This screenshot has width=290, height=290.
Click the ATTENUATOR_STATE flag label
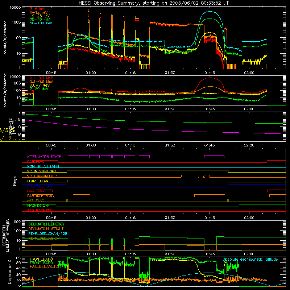click(44, 157)
